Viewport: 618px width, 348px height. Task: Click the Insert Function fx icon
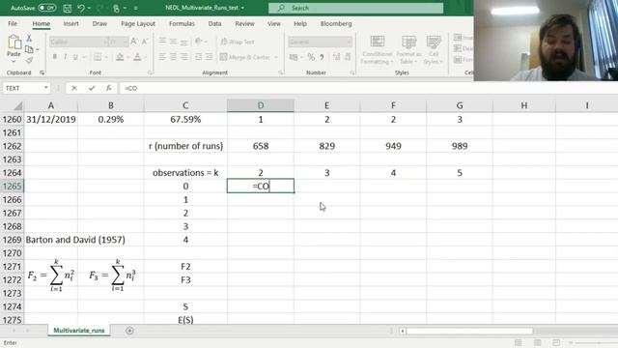109,88
